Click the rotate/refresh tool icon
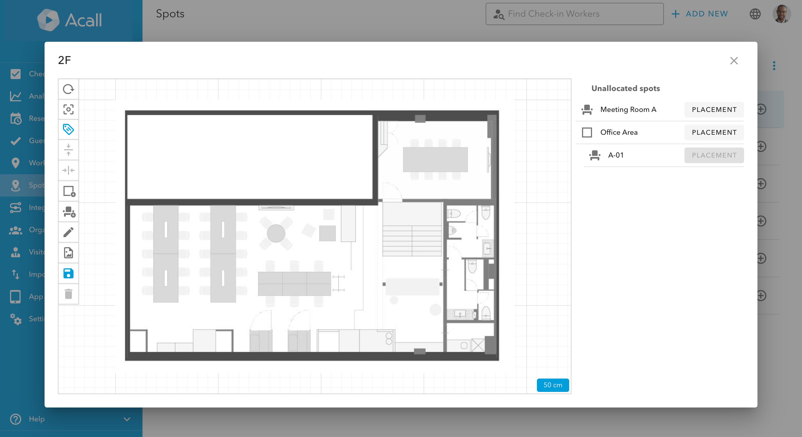The height and width of the screenshot is (437, 802). (x=68, y=89)
